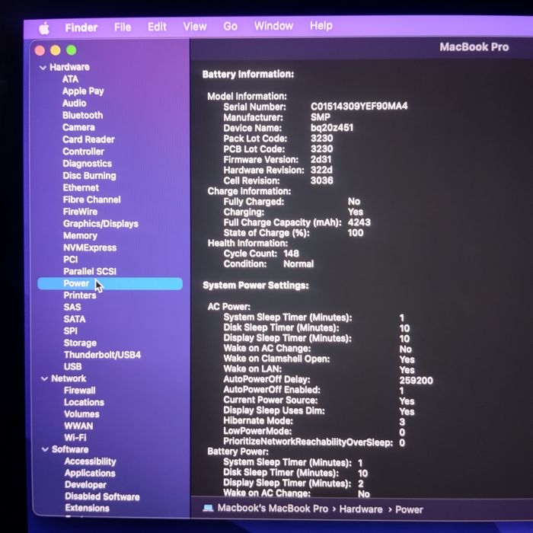Open the Edit menu

tap(157, 27)
